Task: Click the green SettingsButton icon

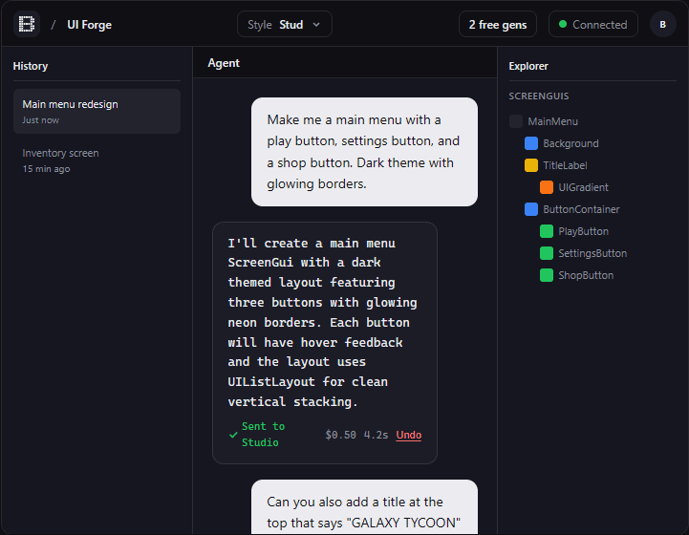Action: click(547, 253)
